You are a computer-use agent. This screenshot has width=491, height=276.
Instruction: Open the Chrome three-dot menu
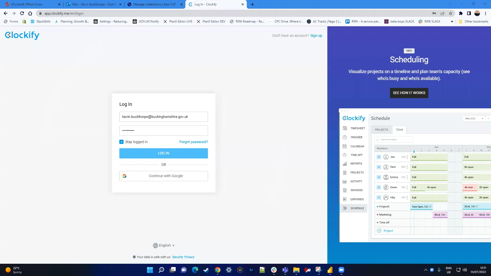(x=485, y=13)
